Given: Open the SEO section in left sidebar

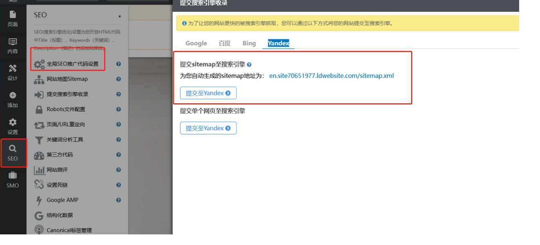Looking at the screenshot, I should [13, 153].
